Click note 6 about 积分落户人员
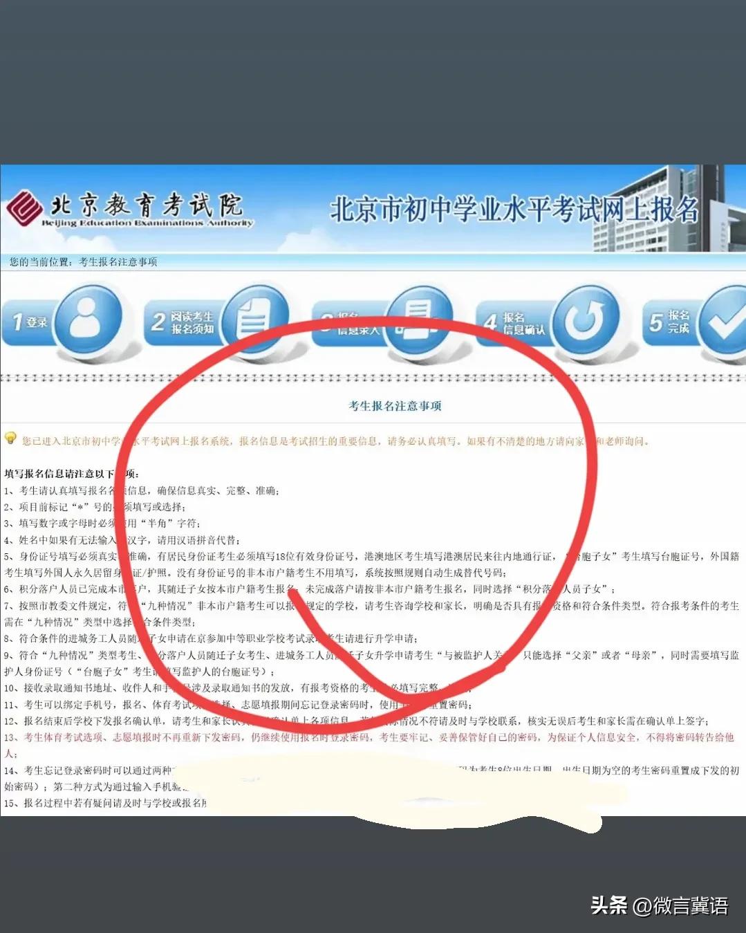The width and height of the screenshot is (746, 933). point(310,589)
